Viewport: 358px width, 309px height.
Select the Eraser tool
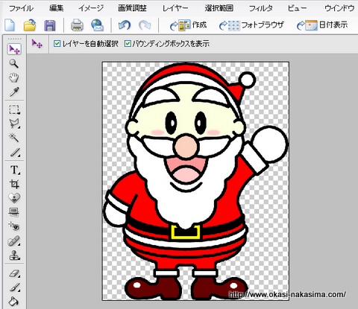coord(15,273)
